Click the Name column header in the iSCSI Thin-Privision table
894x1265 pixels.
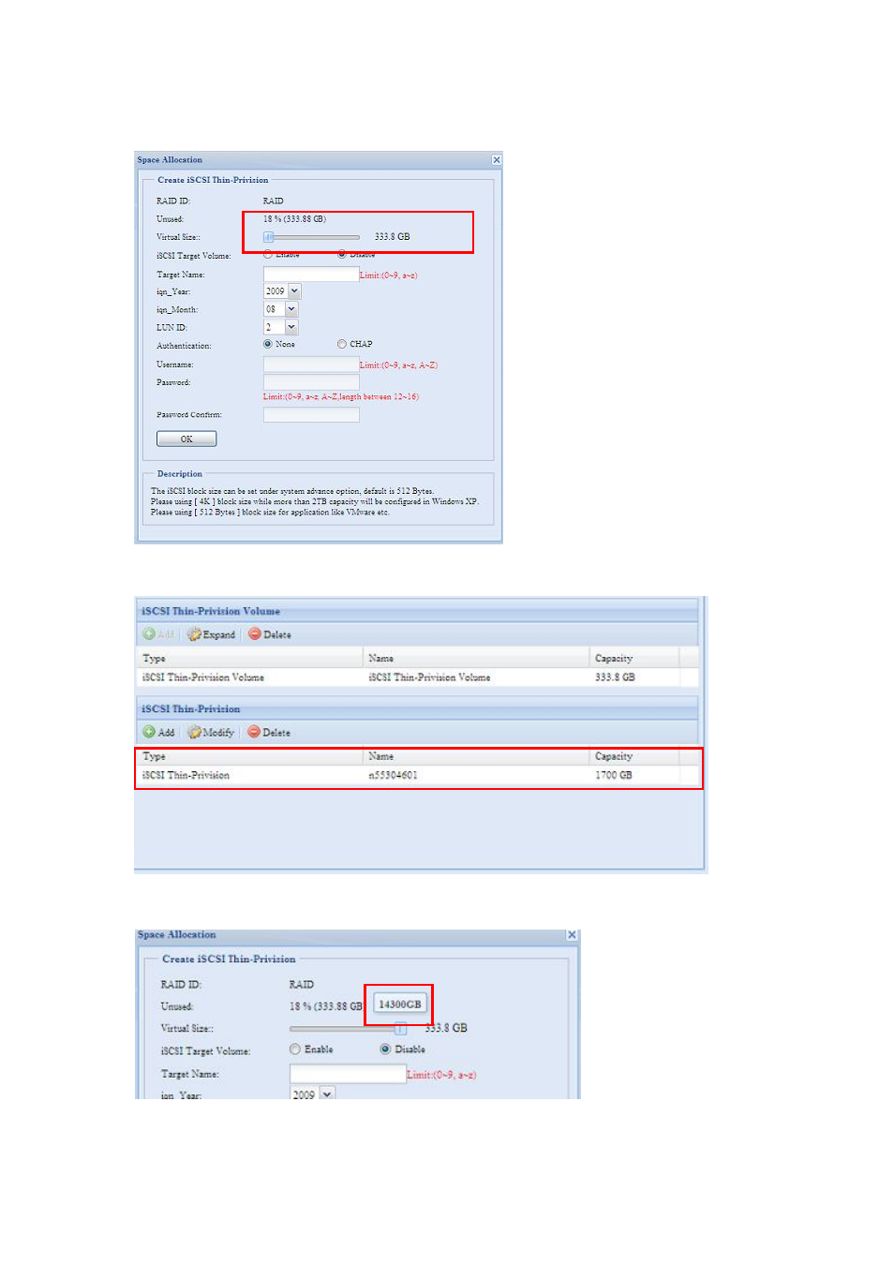pos(475,756)
